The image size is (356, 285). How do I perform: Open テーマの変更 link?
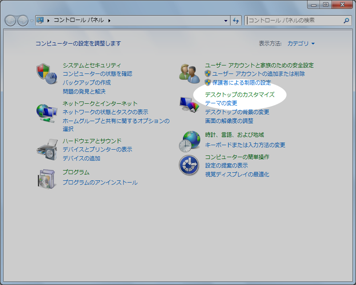[221, 103]
